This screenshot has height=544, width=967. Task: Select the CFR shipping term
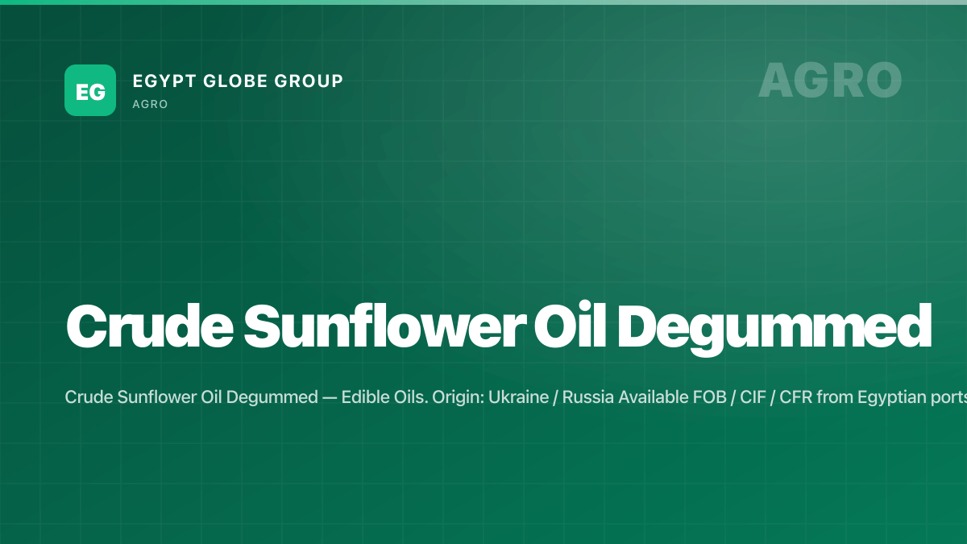pos(796,397)
